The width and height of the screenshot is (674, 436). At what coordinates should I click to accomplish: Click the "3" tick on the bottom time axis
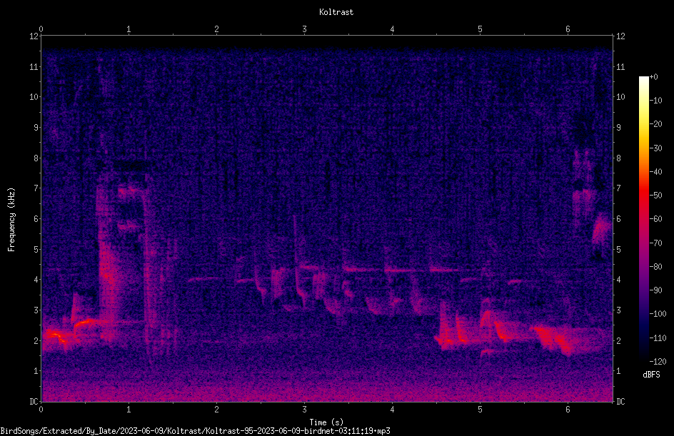[304, 410]
